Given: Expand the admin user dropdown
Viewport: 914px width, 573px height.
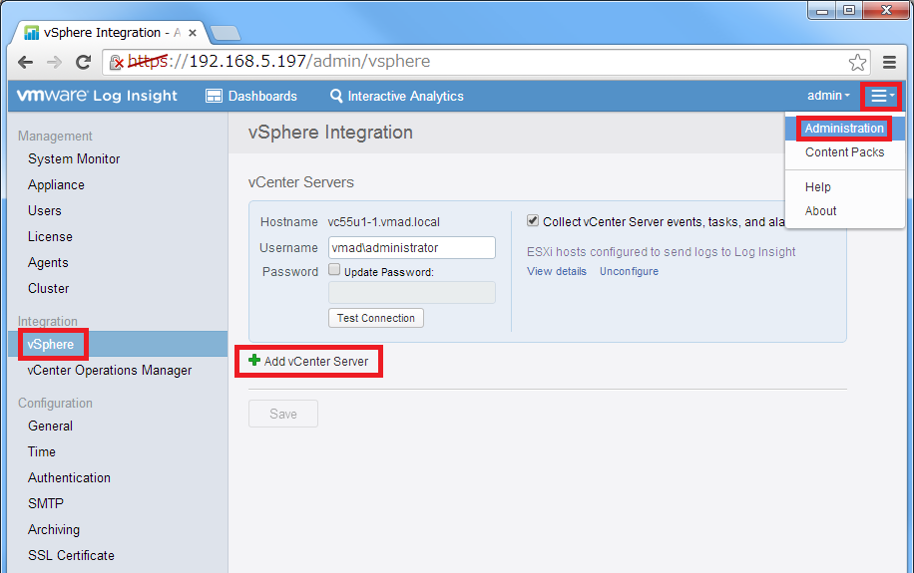Looking at the screenshot, I should (x=828, y=96).
